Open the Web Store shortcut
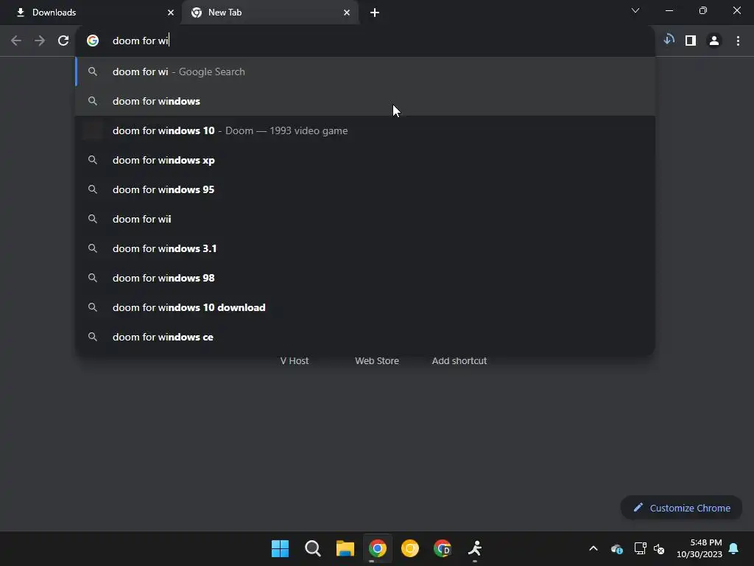This screenshot has height=566, width=754. [377, 360]
